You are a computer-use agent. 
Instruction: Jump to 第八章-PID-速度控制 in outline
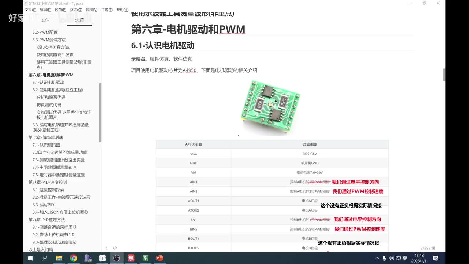click(x=48, y=182)
